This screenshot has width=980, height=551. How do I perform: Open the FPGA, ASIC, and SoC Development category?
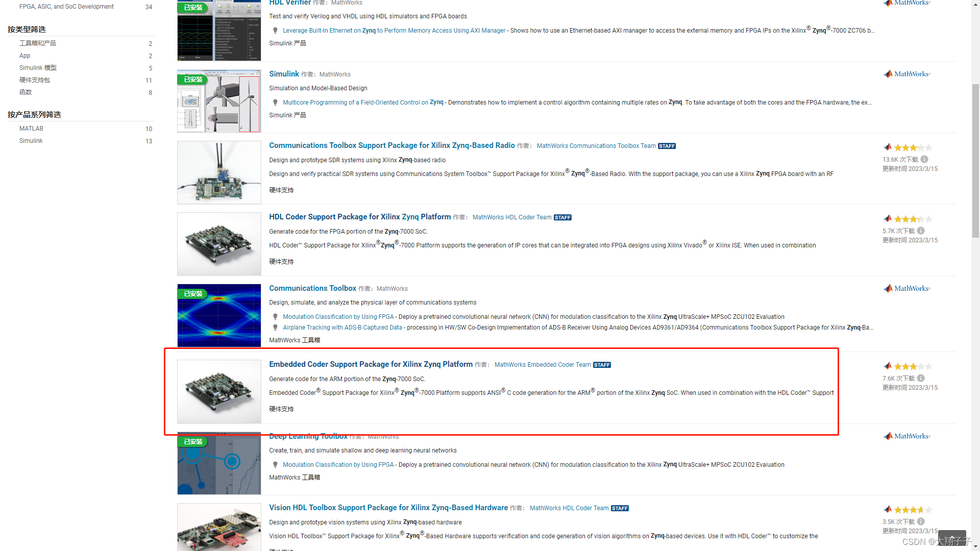(66, 6)
